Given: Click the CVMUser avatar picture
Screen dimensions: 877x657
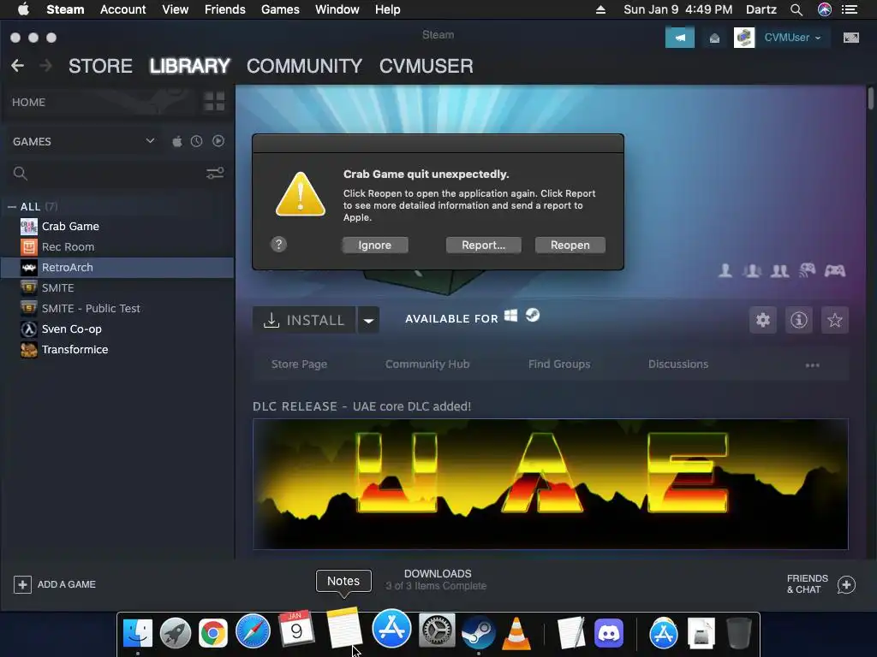Looking at the screenshot, I should point(744,38).
